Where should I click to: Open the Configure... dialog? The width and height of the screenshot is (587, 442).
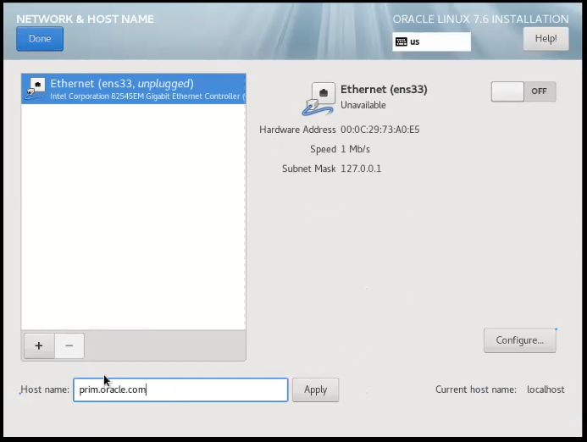519,340
